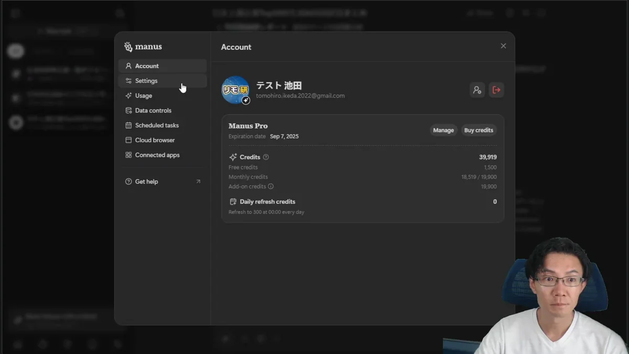Open the Settings section
This screenshot has width=629, height=354.
tap(162, 81)
